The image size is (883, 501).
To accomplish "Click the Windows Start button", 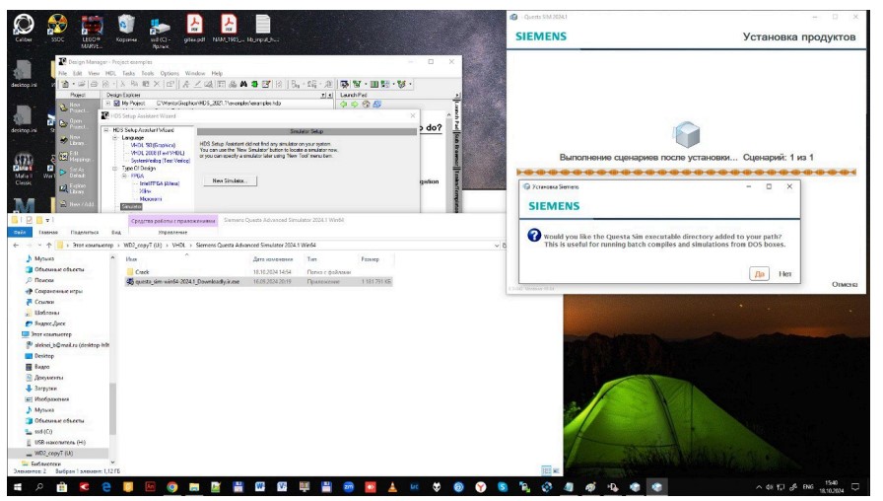I will (x=17, y=487).
